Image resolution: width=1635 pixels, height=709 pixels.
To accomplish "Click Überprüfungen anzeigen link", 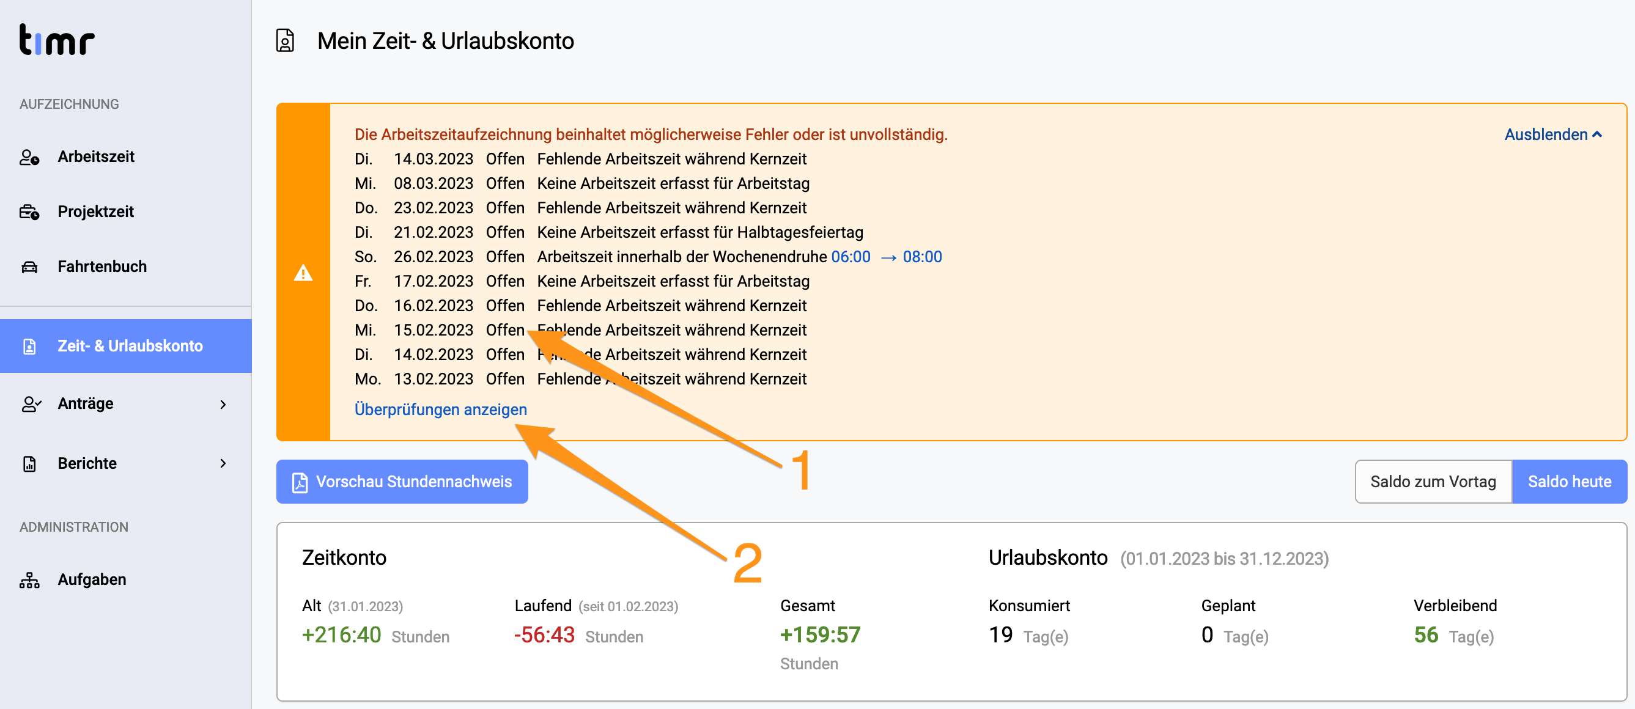I will tap(440, 410).
